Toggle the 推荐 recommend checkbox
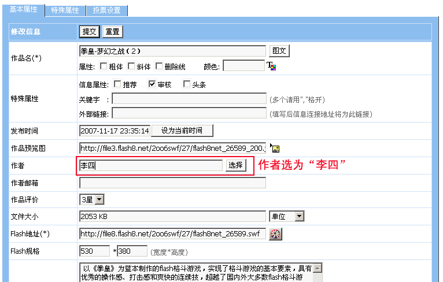 [117, 84]
